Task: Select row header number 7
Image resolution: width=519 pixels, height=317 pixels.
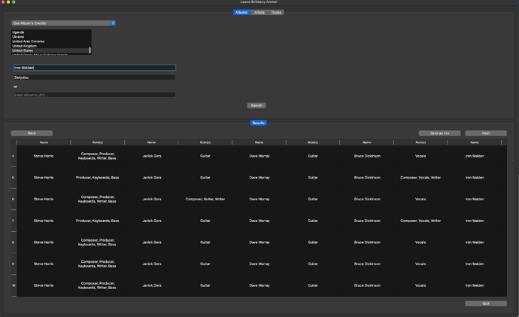Action: [x=14, y=221]
